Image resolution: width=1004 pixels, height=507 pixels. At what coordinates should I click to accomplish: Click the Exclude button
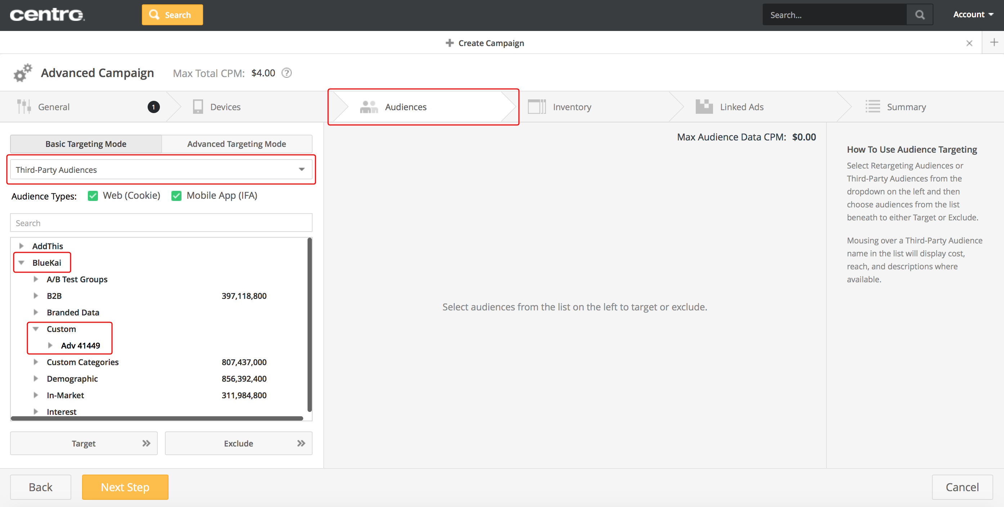pyautogui.click(x=238, y=444)
